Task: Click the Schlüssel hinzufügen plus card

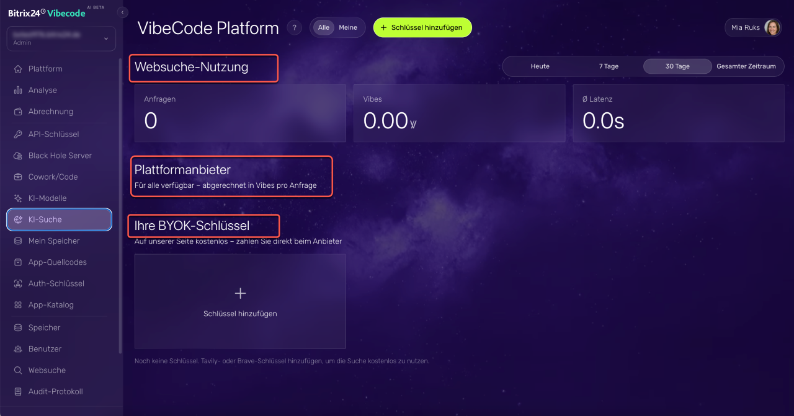Action: pos(240,301)
